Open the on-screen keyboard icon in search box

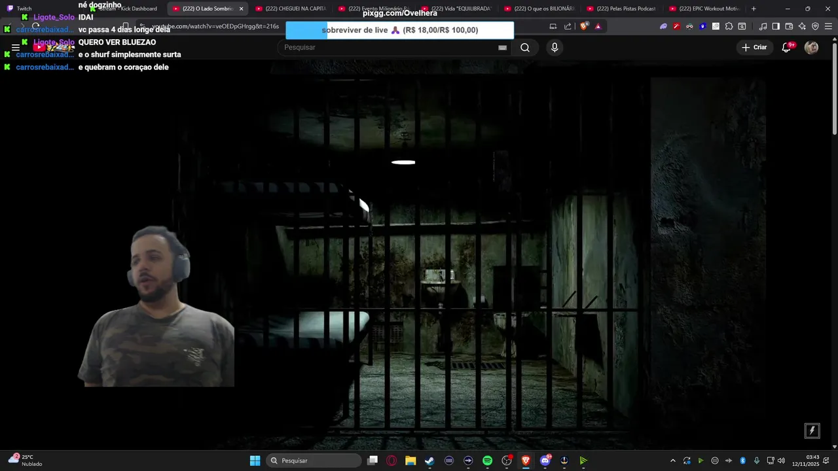click(502, 48)
